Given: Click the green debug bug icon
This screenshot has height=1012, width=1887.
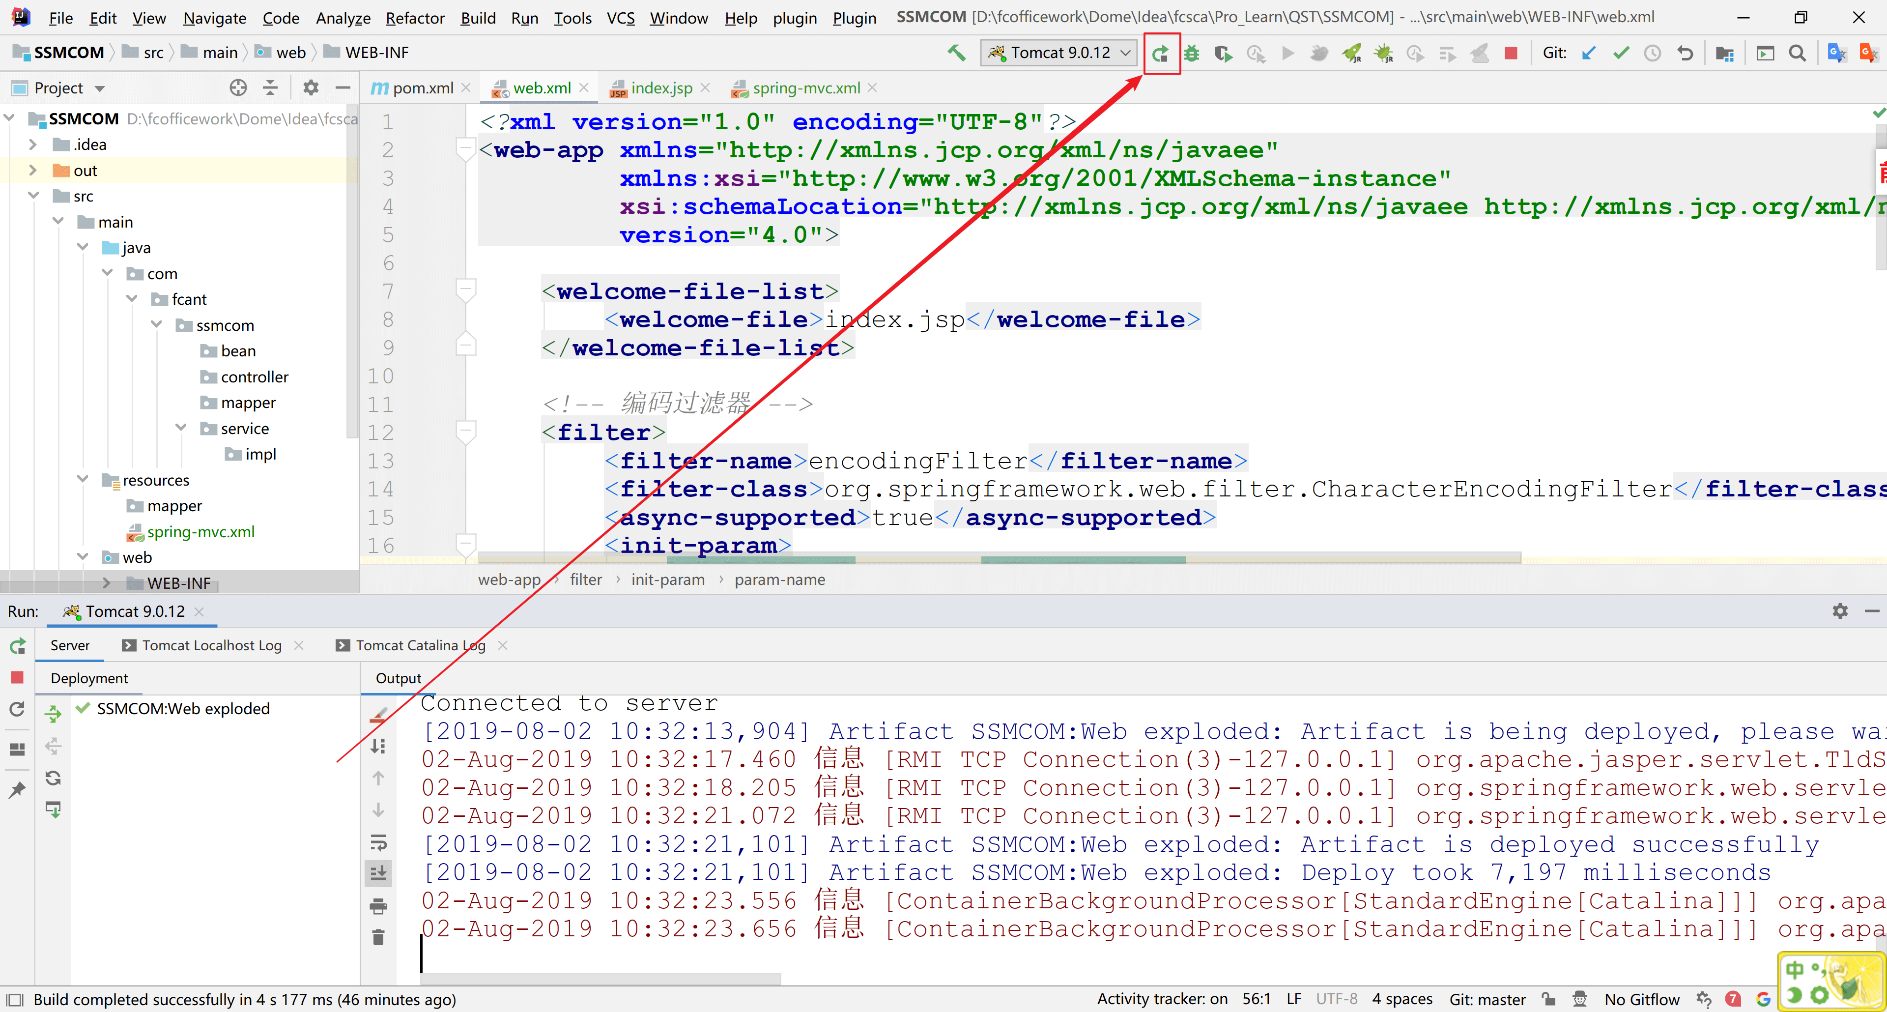Looking at the screenshot, I should click(x=1192, y=53).
